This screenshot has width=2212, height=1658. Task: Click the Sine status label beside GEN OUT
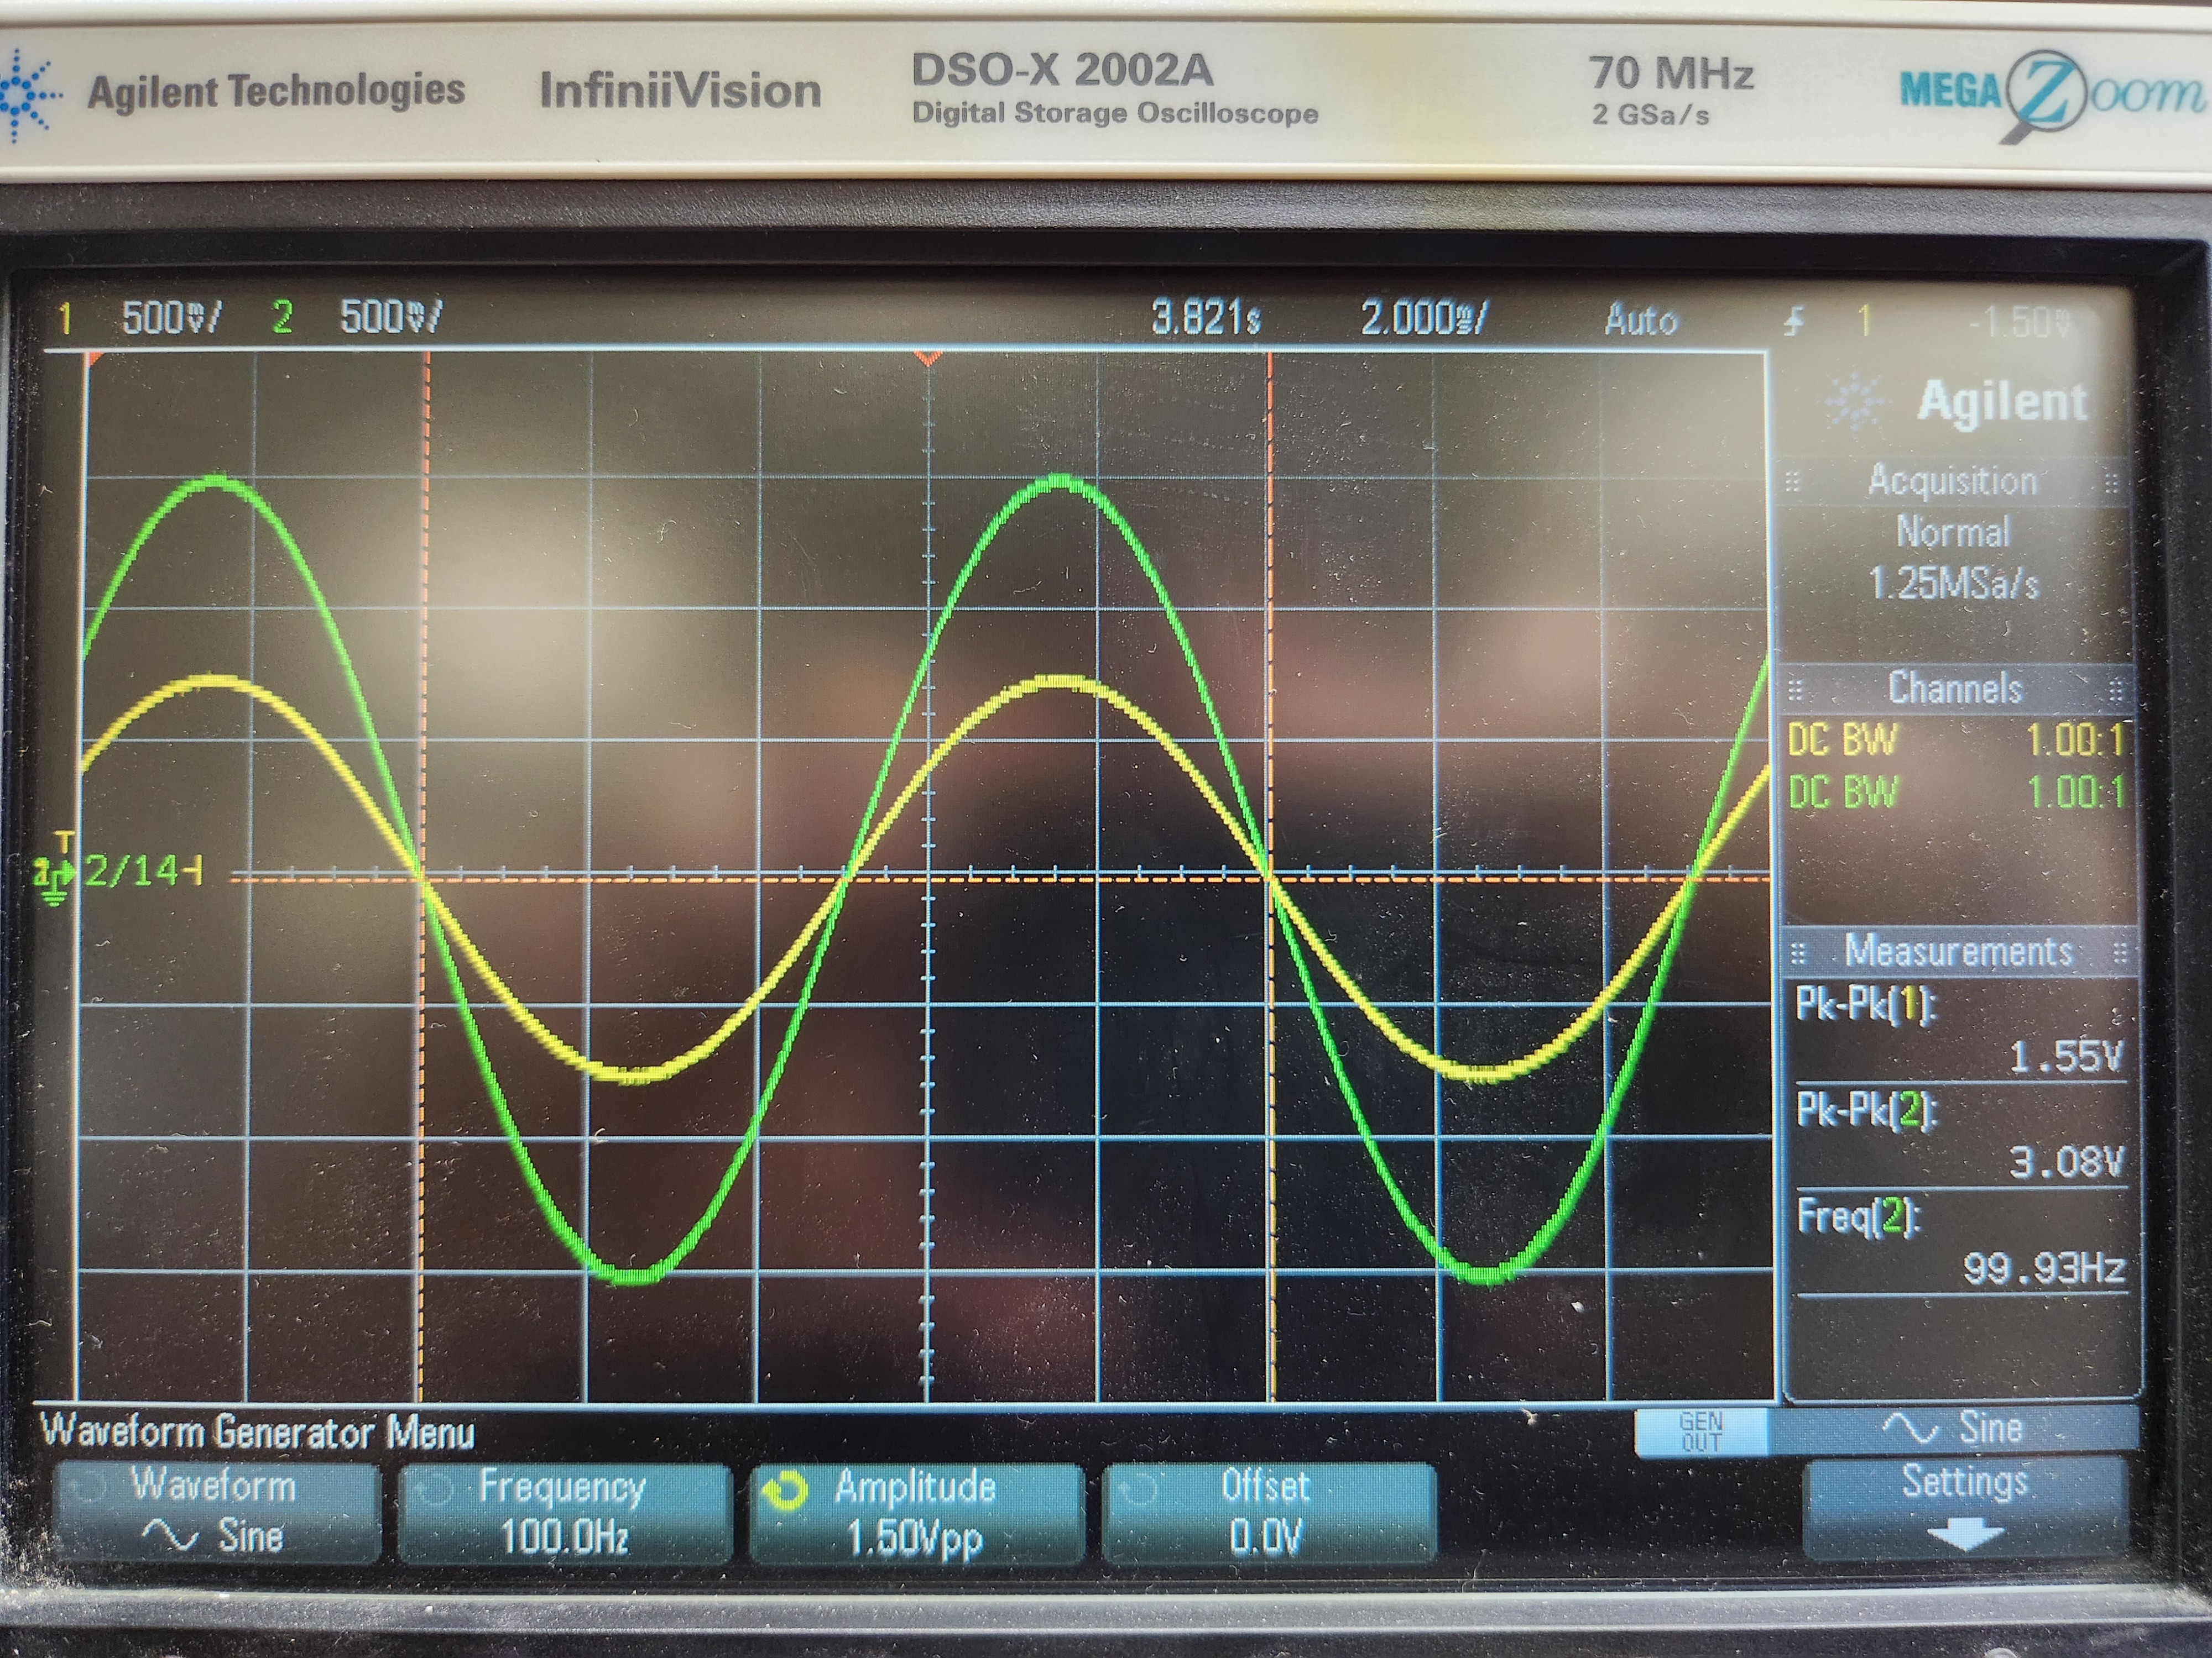(x=1952, y=1428)
